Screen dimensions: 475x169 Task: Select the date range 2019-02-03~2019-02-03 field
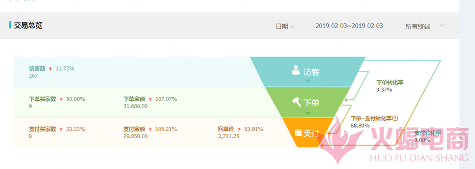349,26
